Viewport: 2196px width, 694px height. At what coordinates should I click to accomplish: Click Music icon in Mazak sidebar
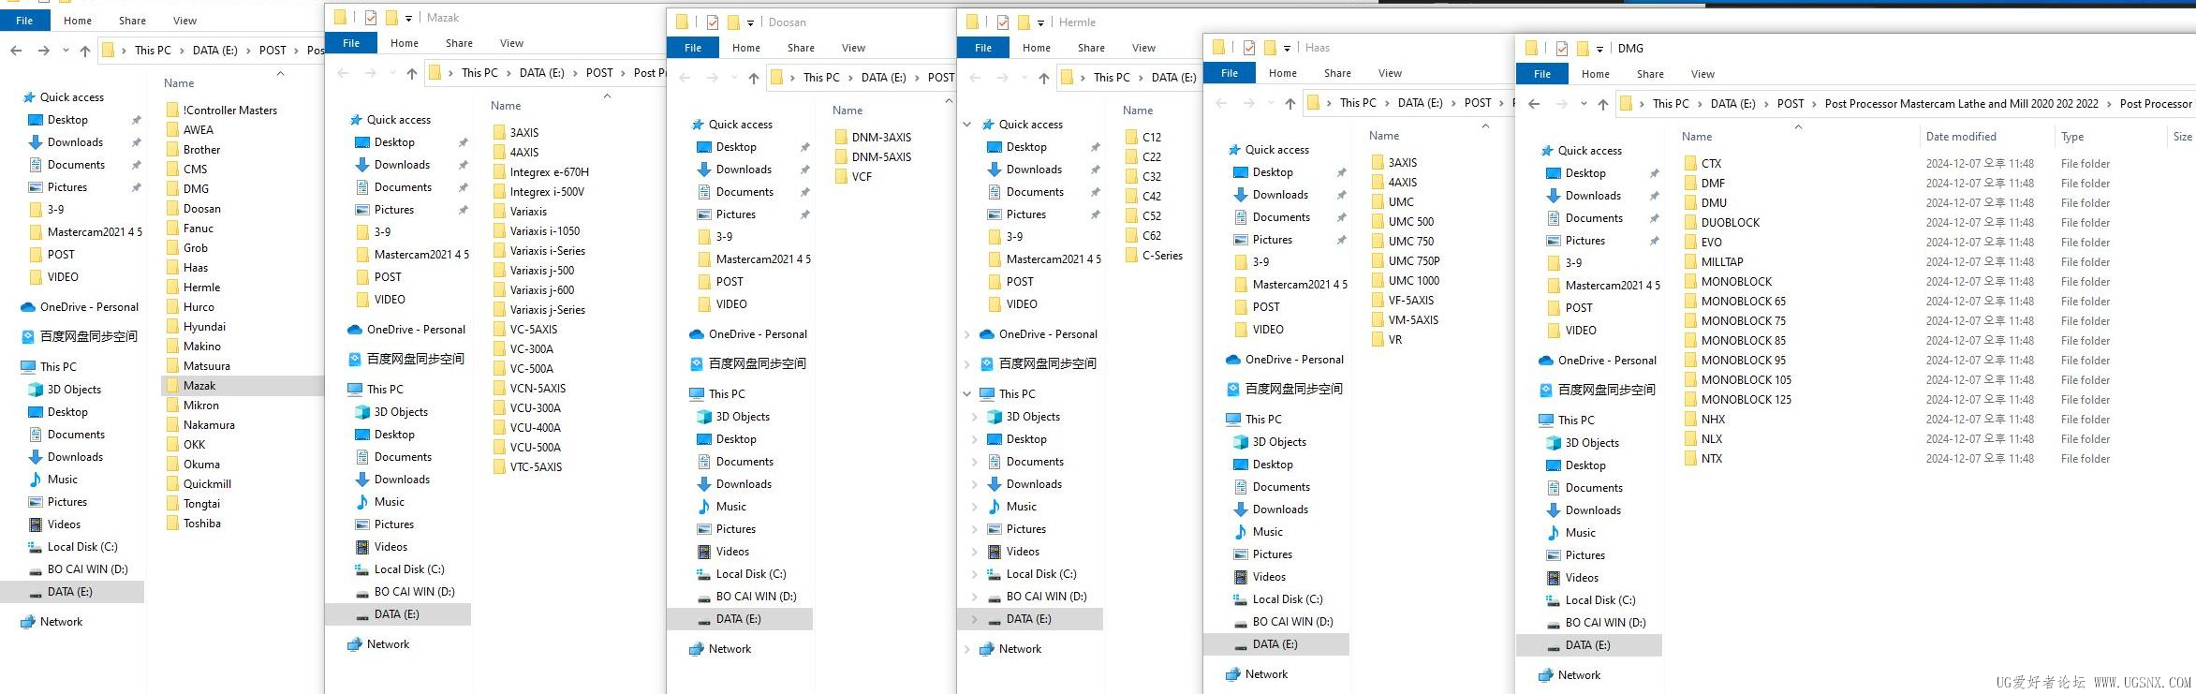[362, 502]
